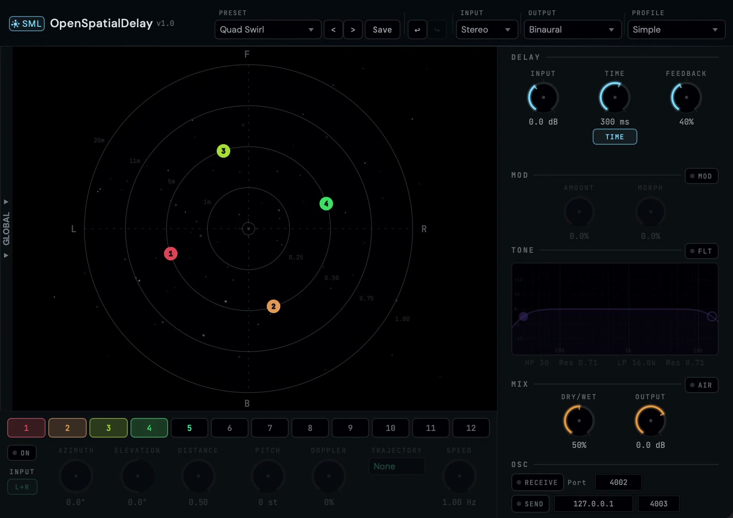Enable the FLT tone filter toggle
The width and height of the screenshot is (733, 518).
point(701,251)
